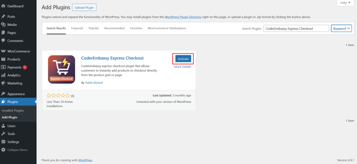Open Media via its sidebar icon
This screenshot has width=357, height=164.
pos(3,25)
